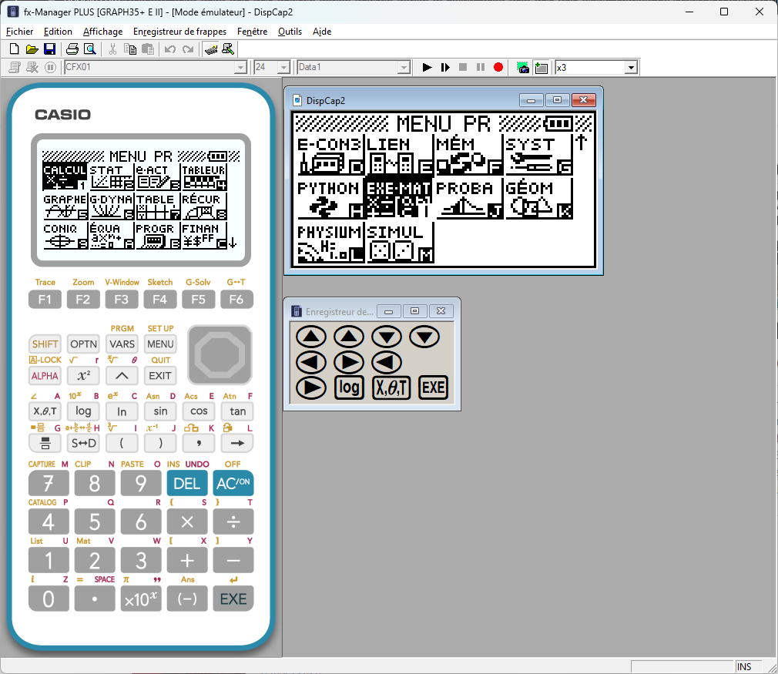Click the calculator ×10^x key
Viewport: 778px width, 674px height.
coord(141,599)
